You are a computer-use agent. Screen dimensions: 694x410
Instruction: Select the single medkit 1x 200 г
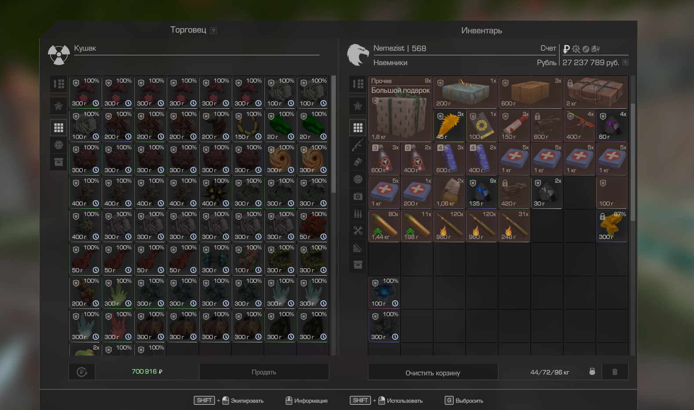(x=417, y=192)
